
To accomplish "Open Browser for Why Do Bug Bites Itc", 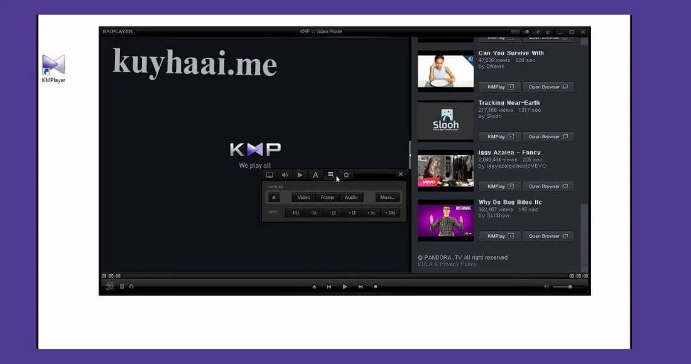I will (548, 236).
